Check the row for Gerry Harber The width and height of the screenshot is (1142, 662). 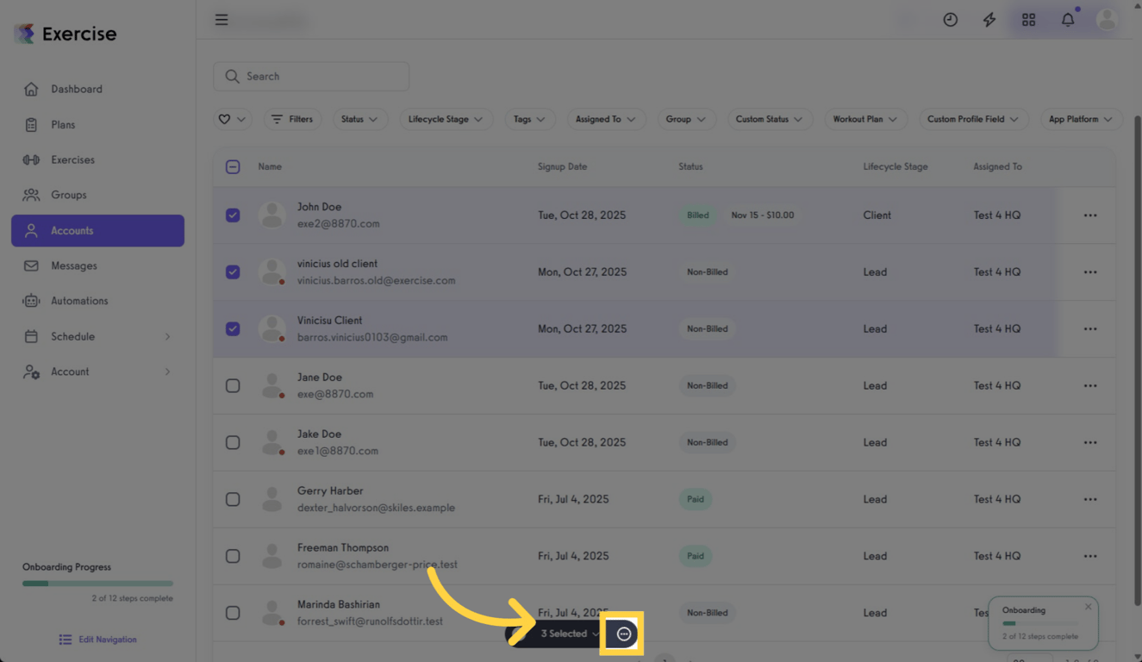(233, 499)
